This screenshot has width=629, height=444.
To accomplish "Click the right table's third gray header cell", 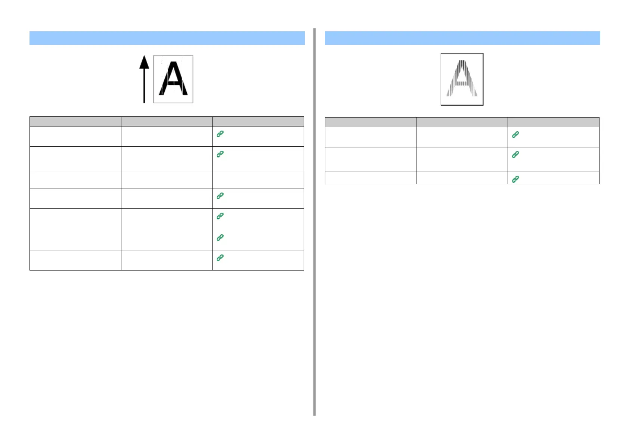I will pos(554,122).
